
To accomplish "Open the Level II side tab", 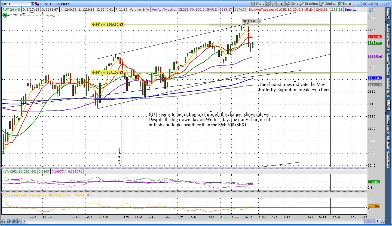I will 388,143.
